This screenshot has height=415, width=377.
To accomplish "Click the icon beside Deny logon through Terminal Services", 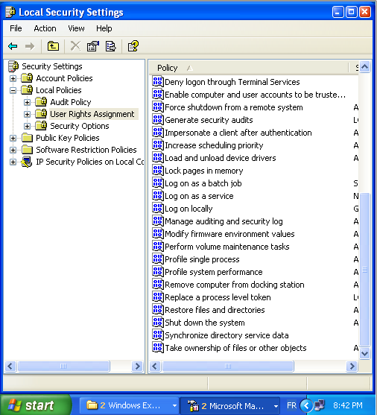I will pos(158,82).
